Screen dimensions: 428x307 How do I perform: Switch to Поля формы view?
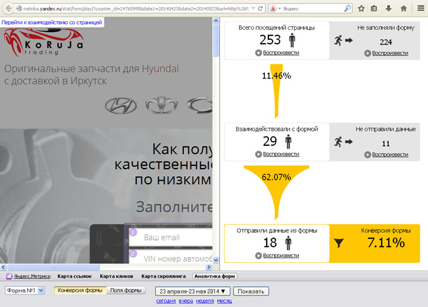point(126,290)
